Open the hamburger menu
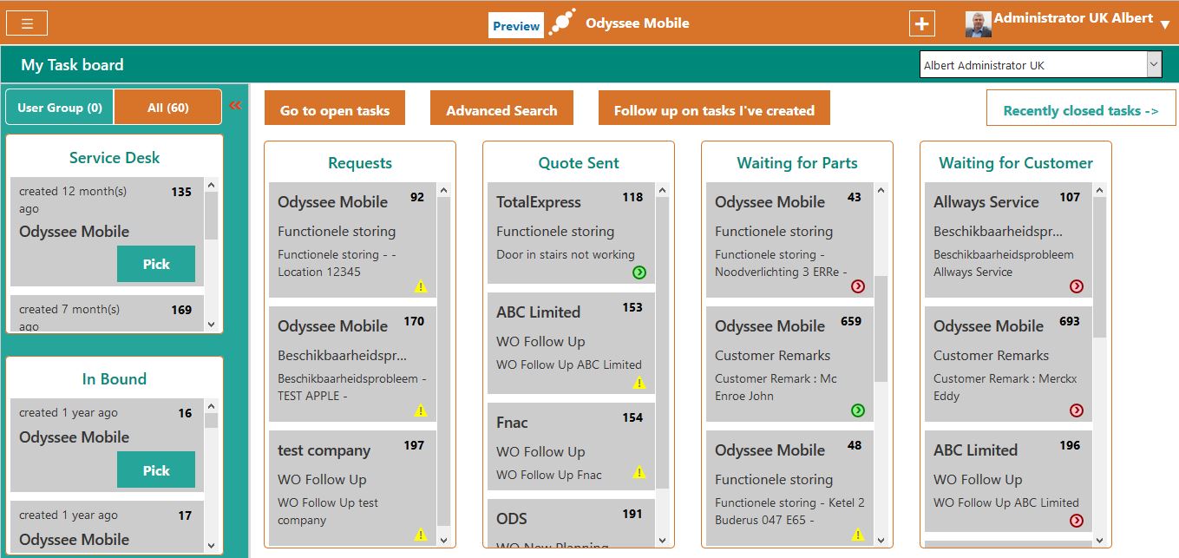Viewport: 1179px width, 558px height. pos(27,23)
